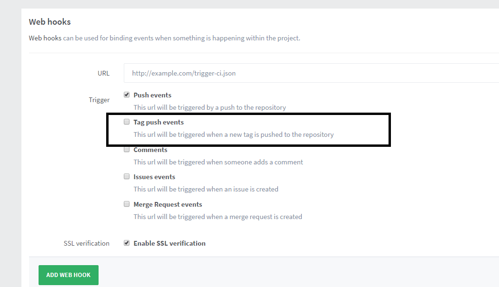
Task: Click the Push events label
Action: point(152,95)
